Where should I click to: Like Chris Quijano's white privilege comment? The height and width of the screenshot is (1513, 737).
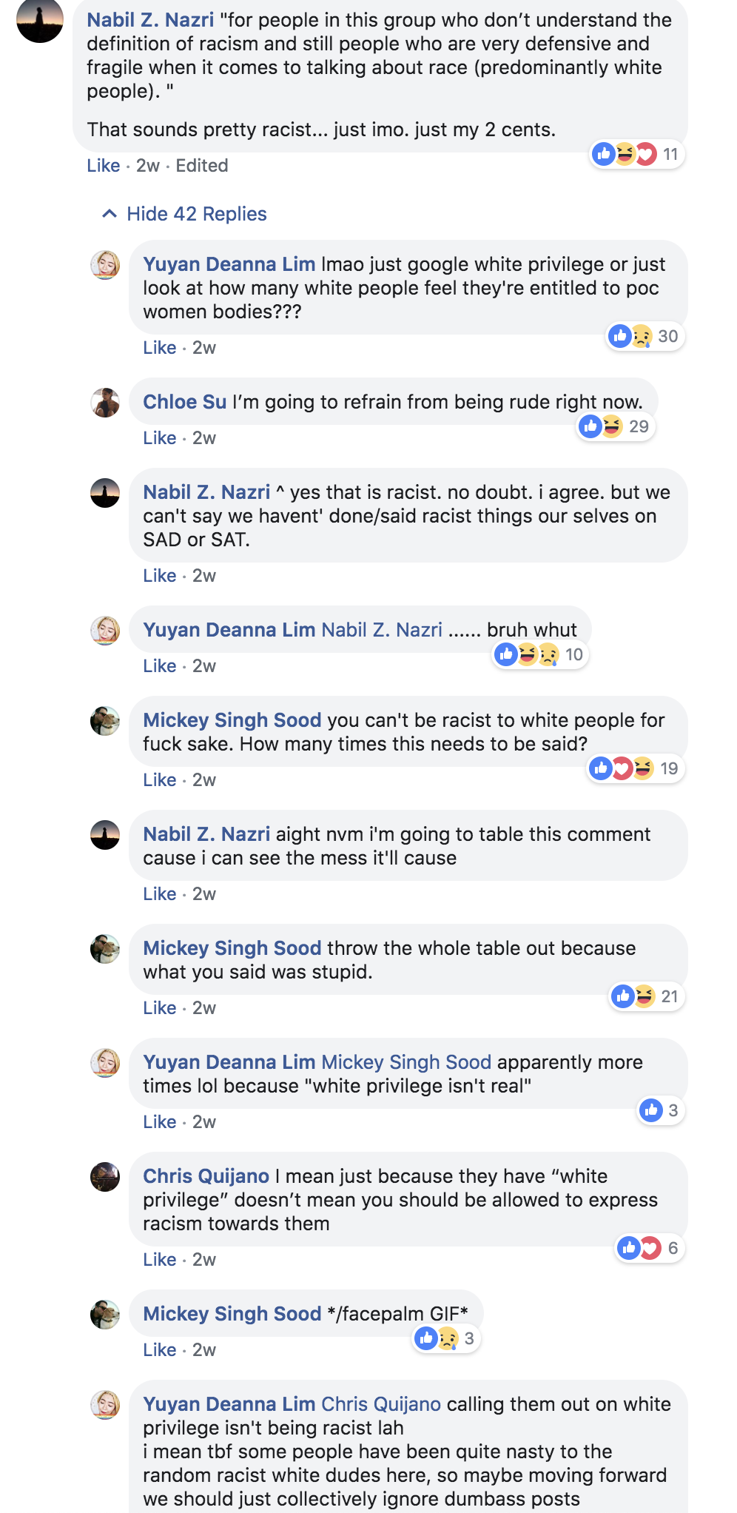tap(160, 1260)
